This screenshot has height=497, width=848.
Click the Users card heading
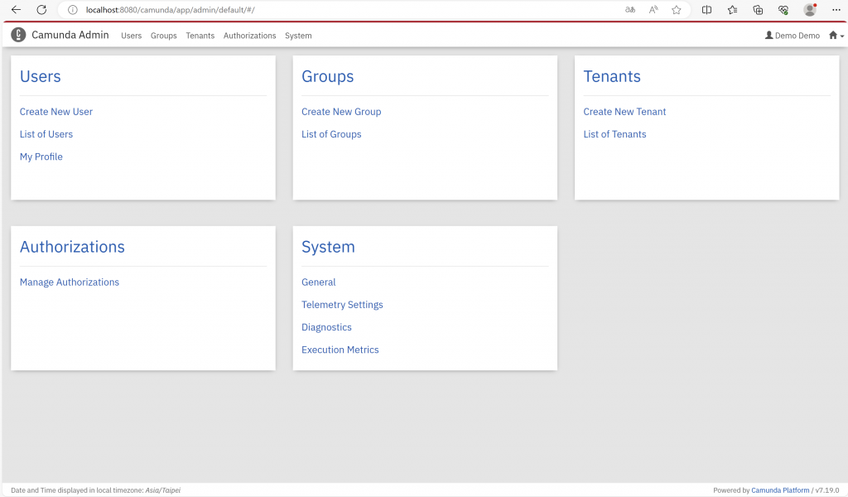(x=41, y=76)
